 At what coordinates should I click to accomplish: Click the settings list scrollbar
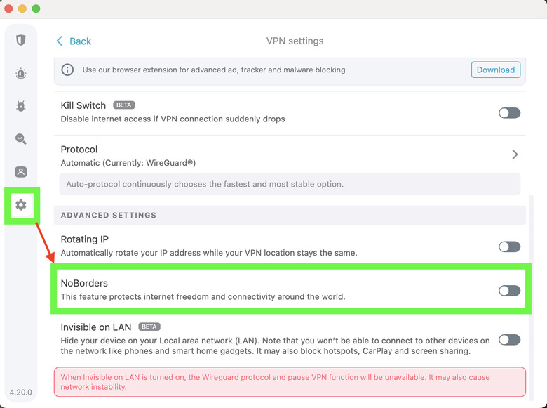tap(529, 281)
